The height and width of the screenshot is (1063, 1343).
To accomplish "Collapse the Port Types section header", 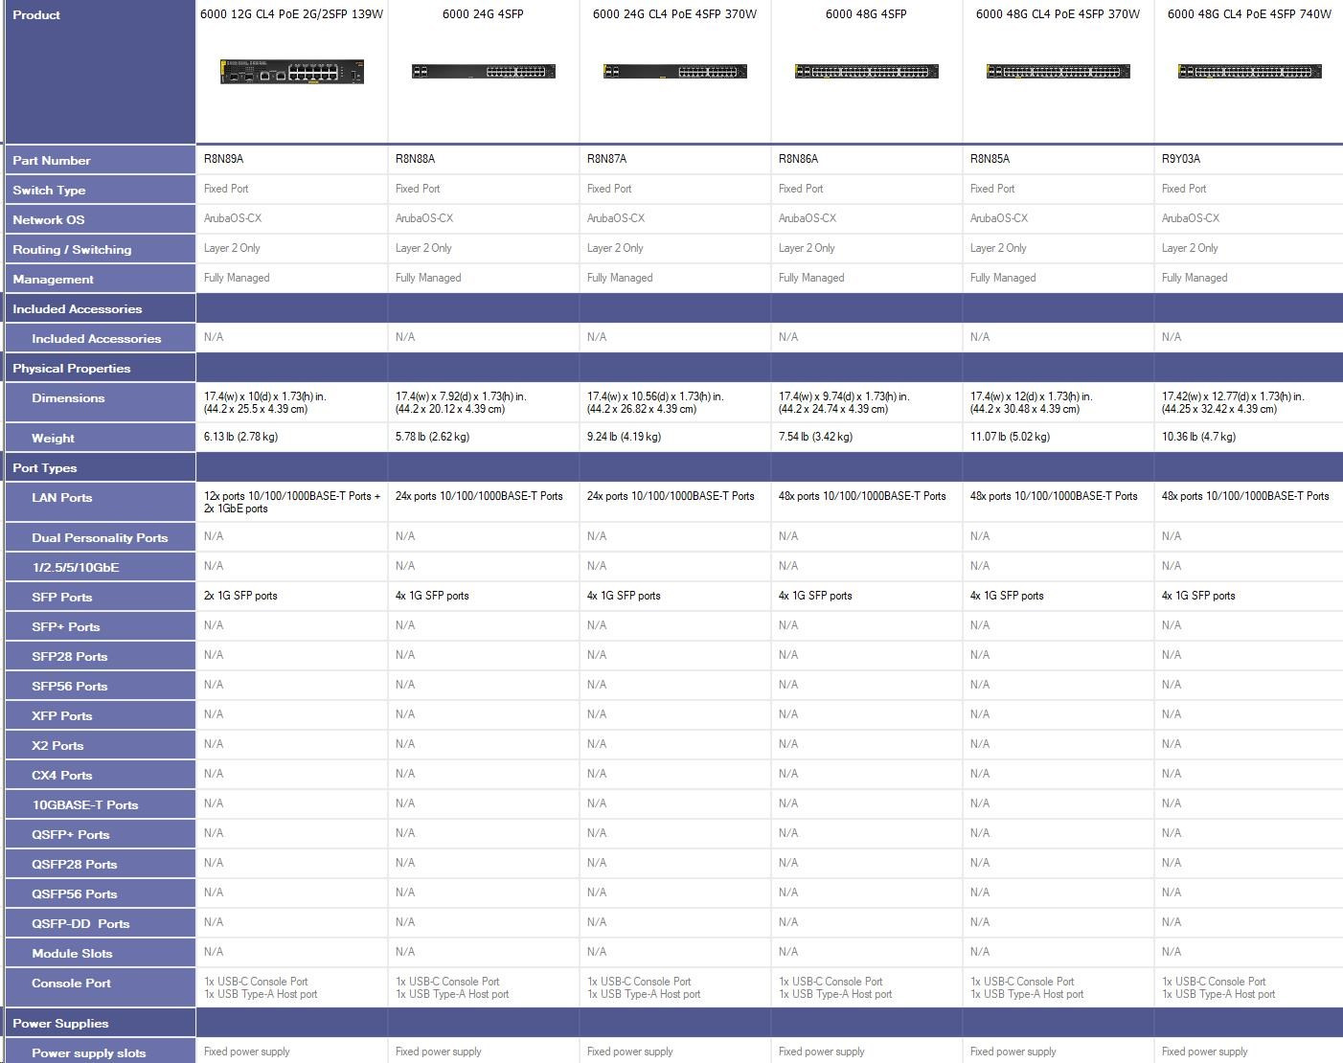I will pos(45,468).
